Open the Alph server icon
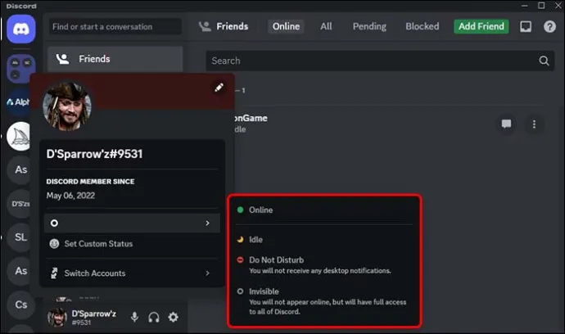The width and height of the screenshot is (565, 334). tap(18, 102)
